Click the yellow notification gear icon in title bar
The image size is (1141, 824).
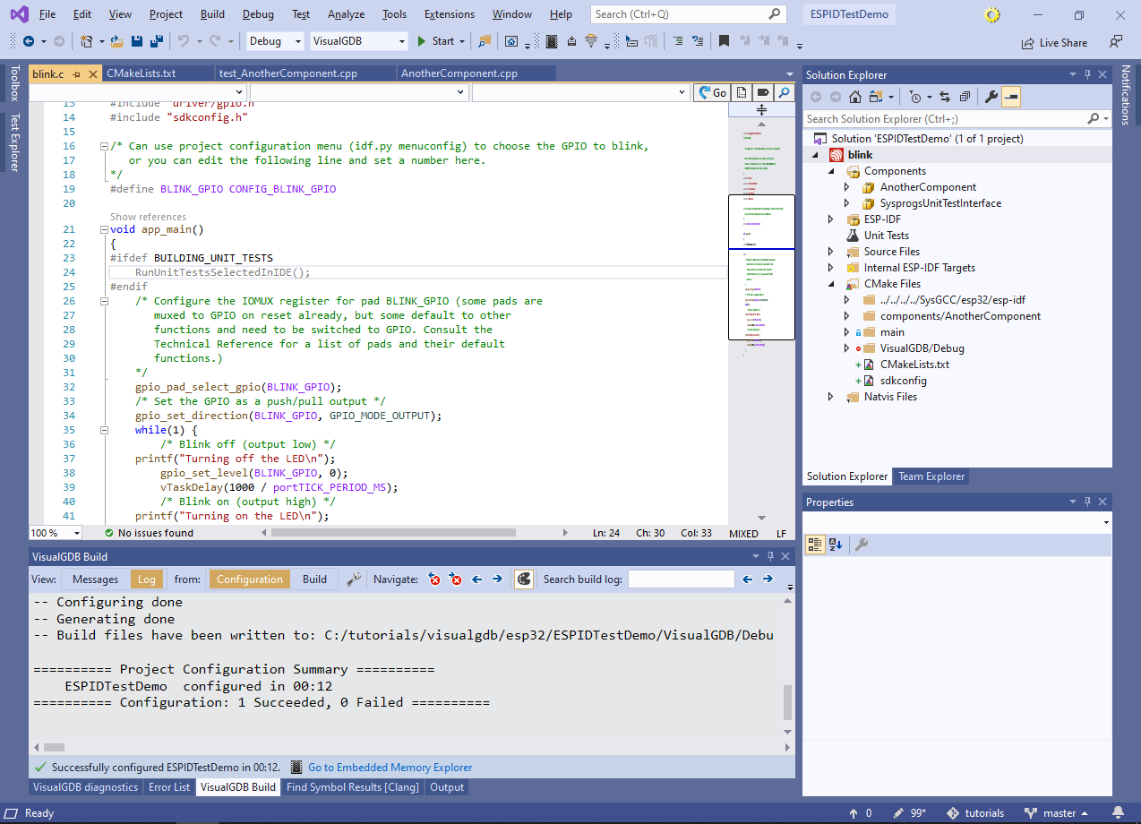pyautogui.click(x=991, y=14)
